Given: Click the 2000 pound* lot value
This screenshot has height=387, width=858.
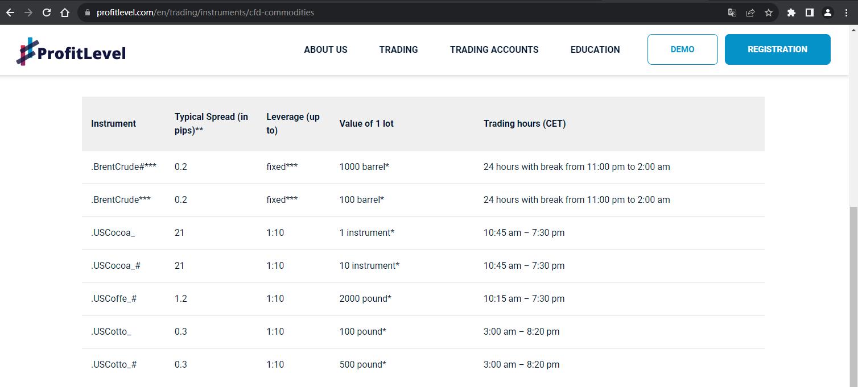Looking at the screenshot, I should 365,298.
